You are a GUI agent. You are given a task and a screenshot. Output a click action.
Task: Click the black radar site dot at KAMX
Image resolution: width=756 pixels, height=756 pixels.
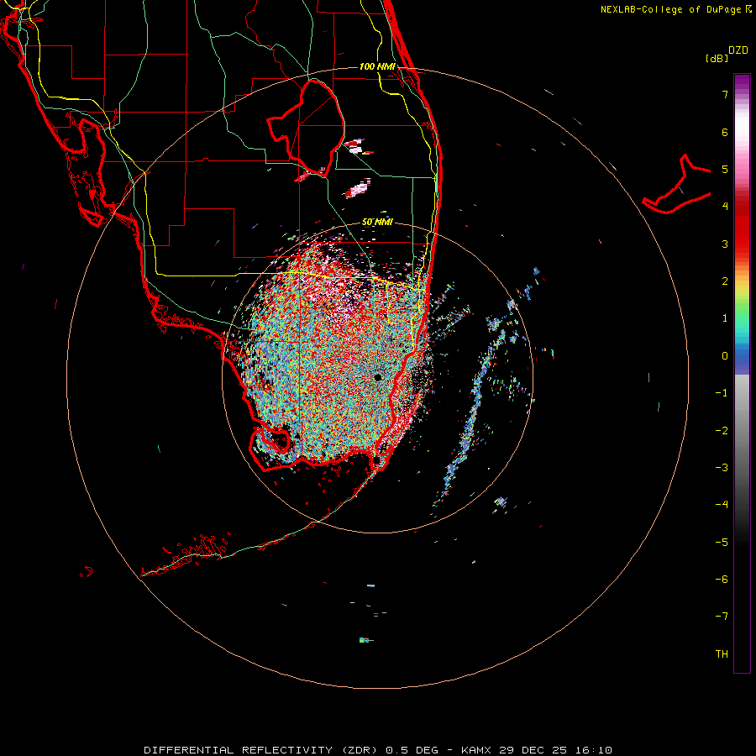[x=378, y=377]
